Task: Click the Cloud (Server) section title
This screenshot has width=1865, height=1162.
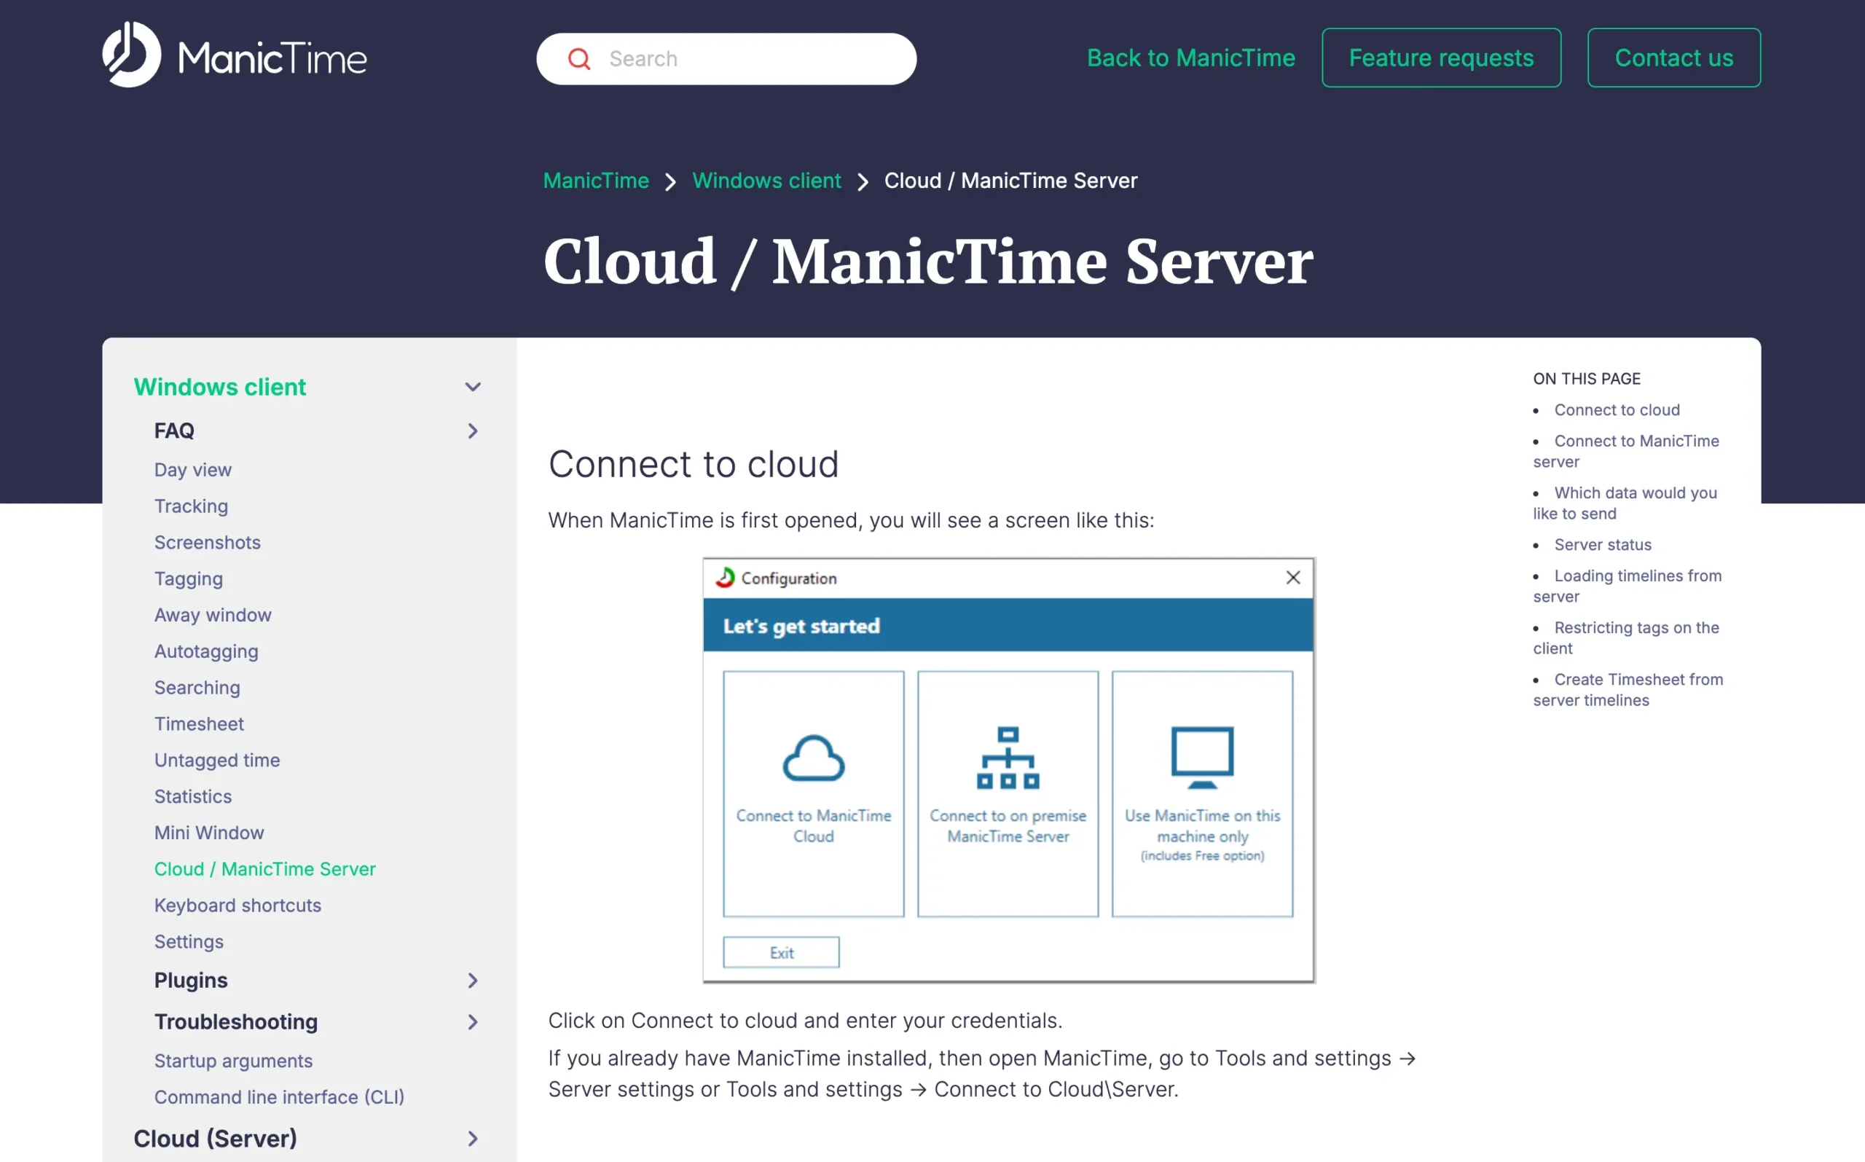Action: (215, 1139)
